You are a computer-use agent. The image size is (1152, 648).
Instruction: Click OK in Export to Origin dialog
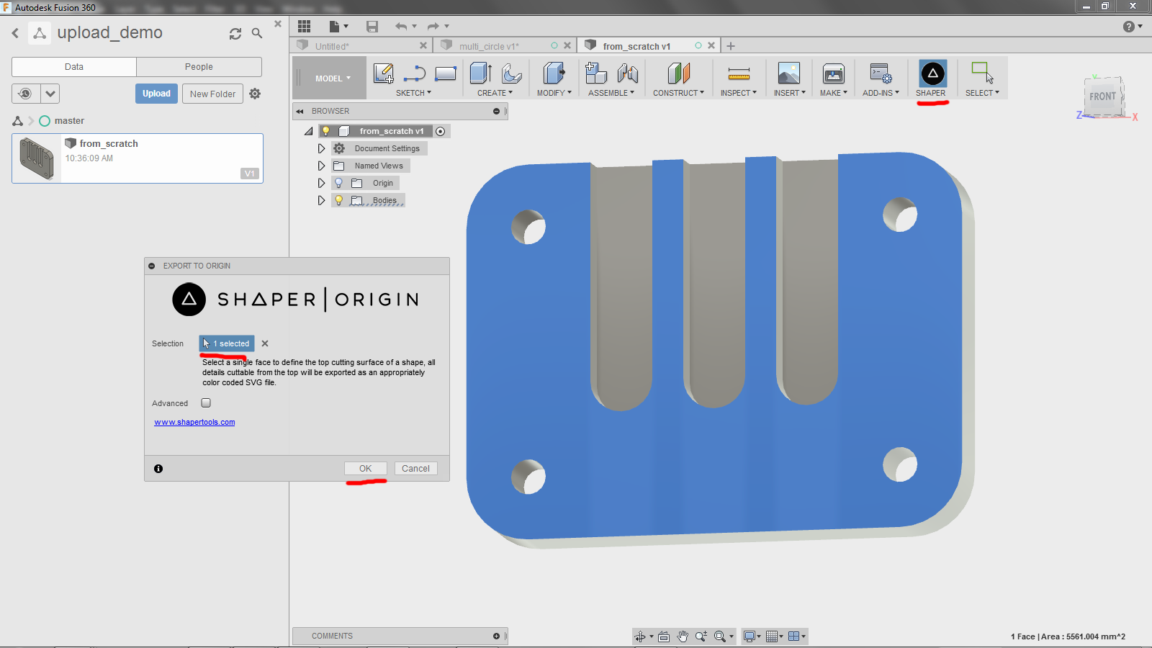click(x=366, y=469)
